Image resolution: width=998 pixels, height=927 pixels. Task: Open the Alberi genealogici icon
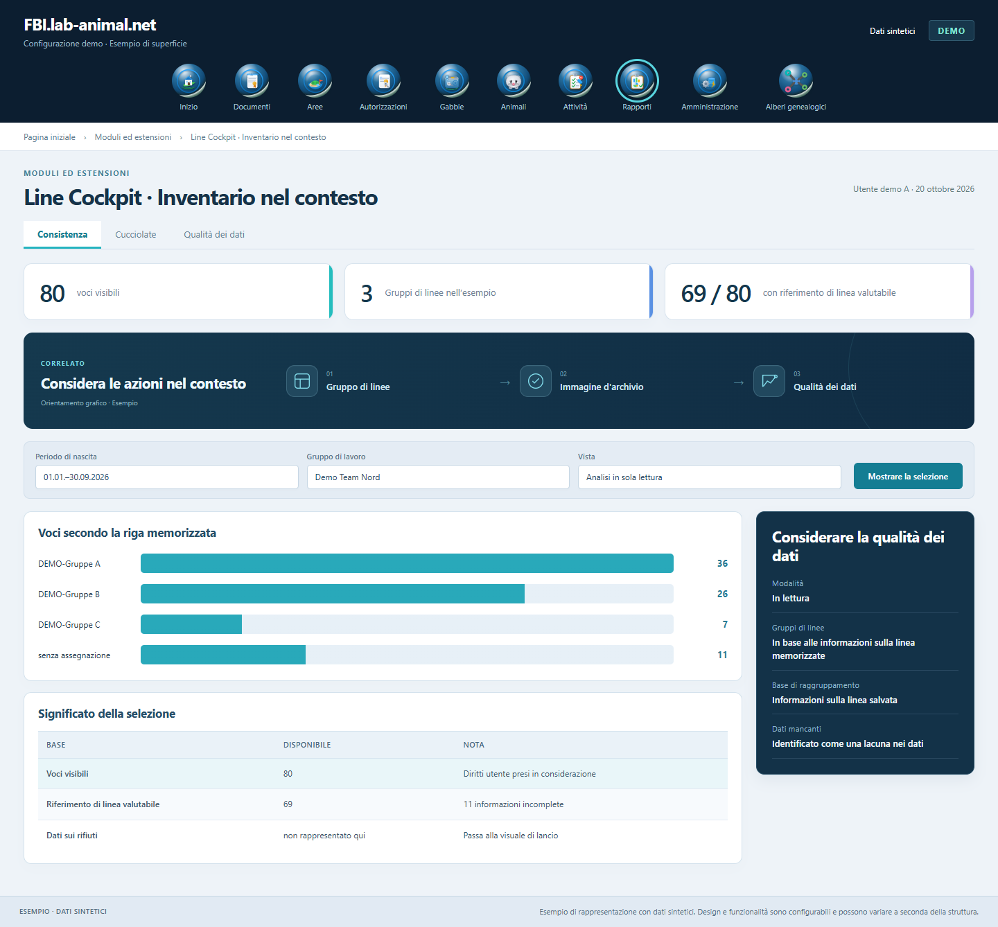click(x=796, y=80)
